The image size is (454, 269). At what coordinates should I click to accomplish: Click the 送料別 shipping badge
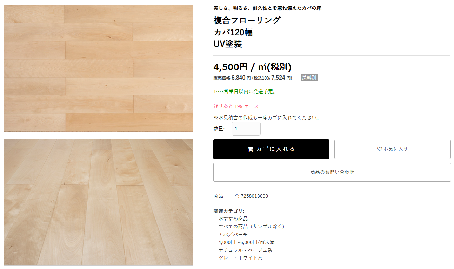309,78
